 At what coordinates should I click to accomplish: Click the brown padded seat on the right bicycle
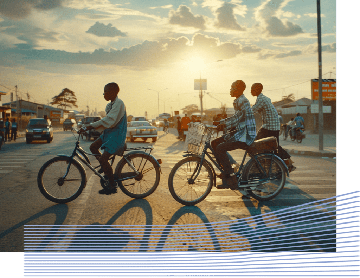264,144
